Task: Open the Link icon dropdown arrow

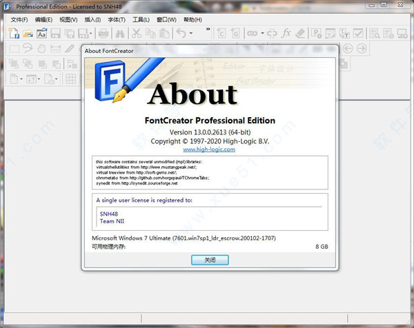Action: click(262, 33)
